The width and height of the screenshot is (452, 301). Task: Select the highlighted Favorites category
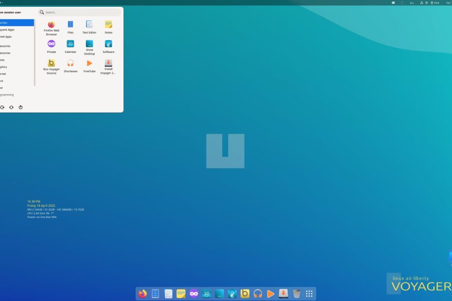point(17,23)
